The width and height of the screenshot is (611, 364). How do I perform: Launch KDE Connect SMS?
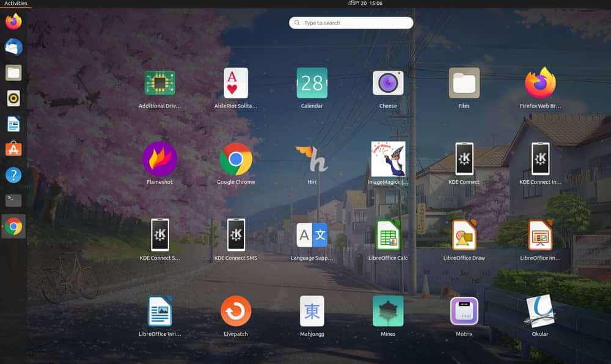236,235
